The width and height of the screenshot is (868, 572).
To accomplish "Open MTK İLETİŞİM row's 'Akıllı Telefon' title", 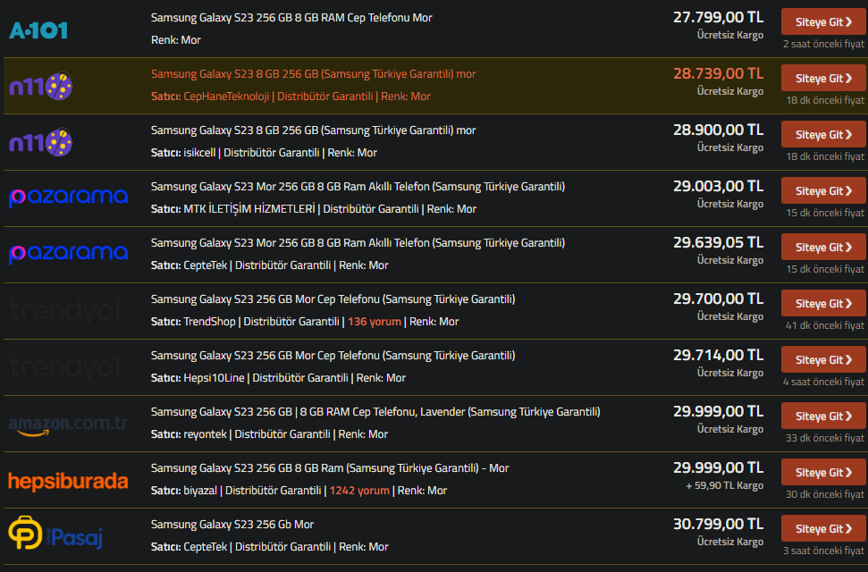I will [358, 187].
